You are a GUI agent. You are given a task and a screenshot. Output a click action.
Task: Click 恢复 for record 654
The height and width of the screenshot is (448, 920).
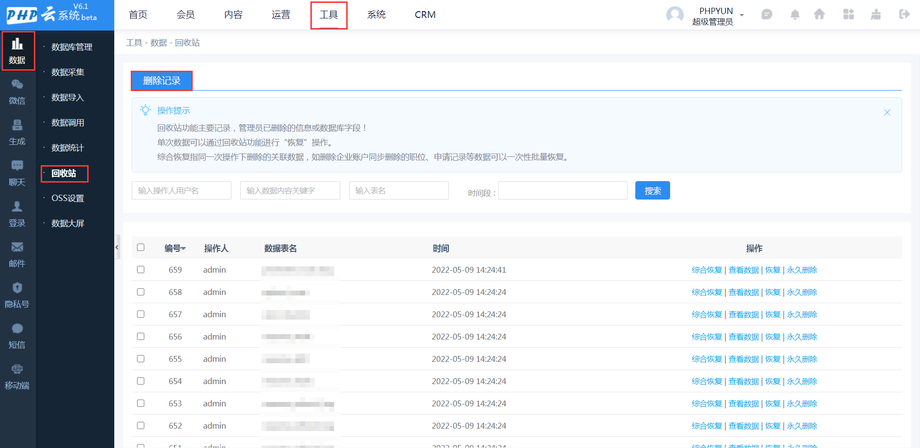pos(773,381)
